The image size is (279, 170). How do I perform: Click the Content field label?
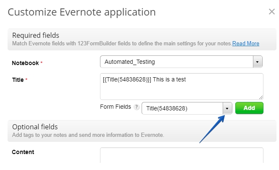23,152
